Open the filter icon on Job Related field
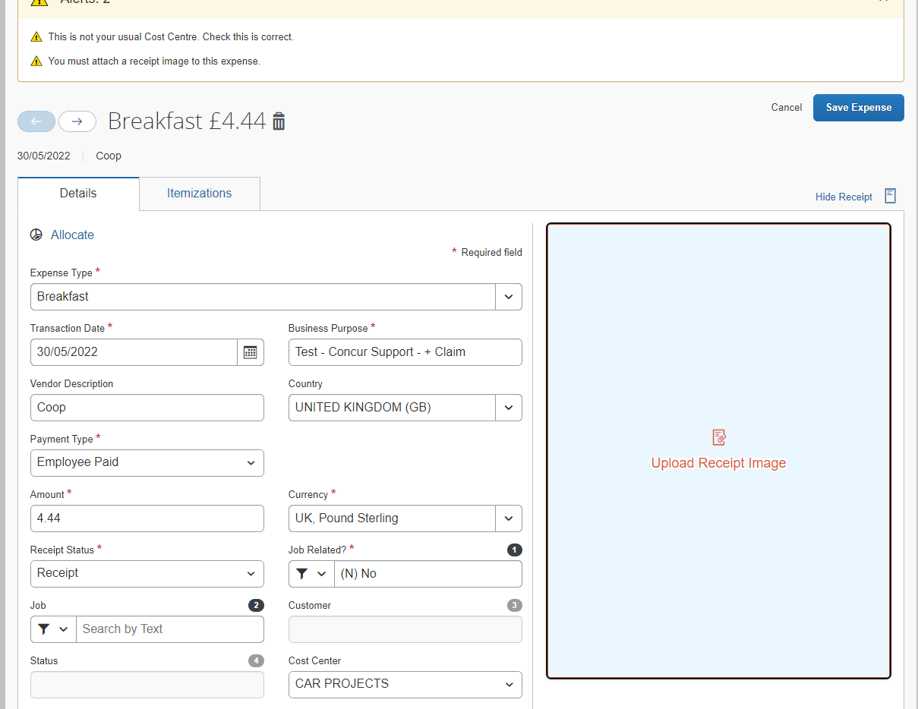The image size is (918, 709). [x=303, y=574]
